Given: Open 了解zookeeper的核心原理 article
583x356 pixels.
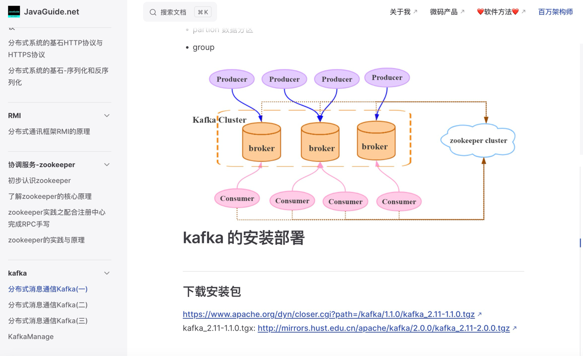Looking at the screenshot, I should tap(50, 196).
